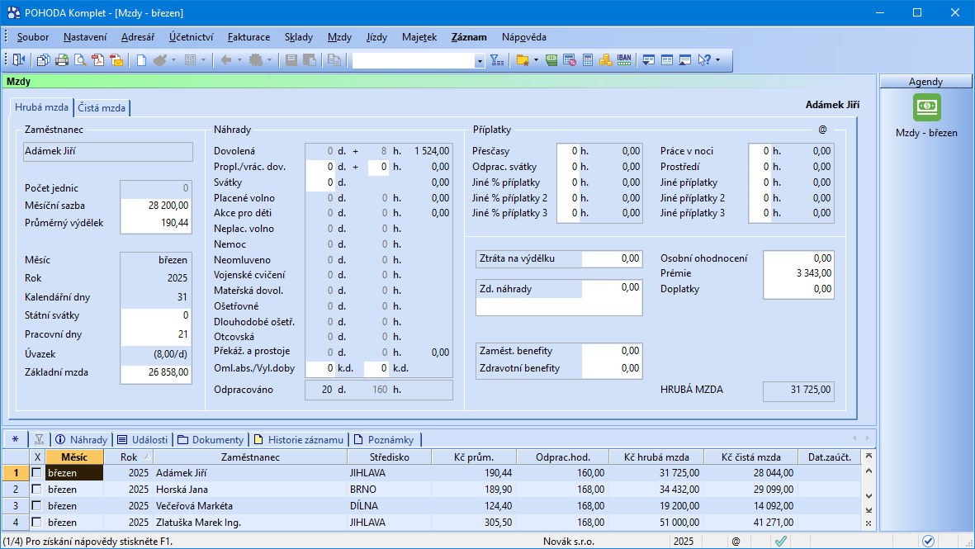Click the green check in status bar
The height and width of the screenshot is (549, 975).
[x=781, y=541]
